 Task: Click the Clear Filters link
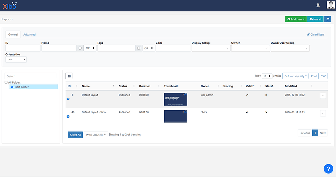coord(316,34)
